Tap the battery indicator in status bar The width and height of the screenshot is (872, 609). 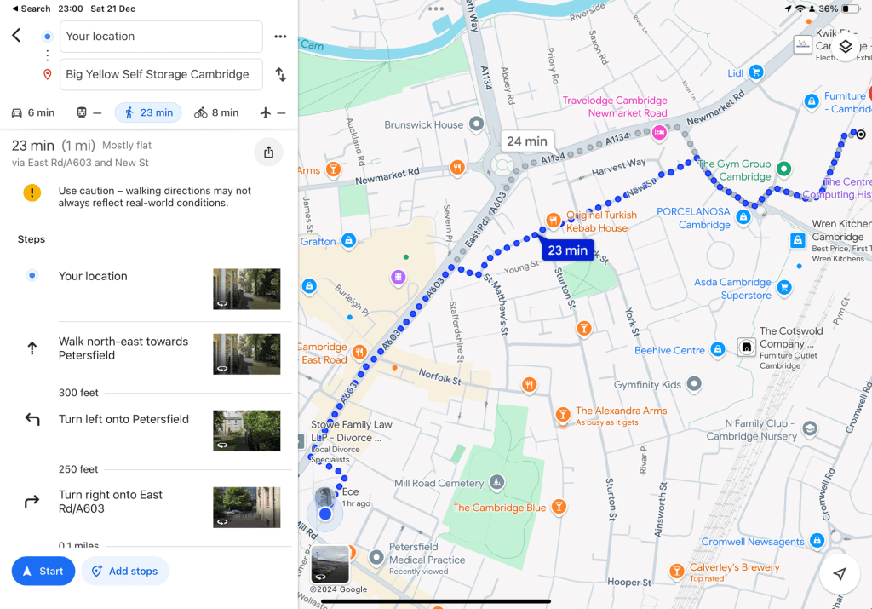851,9
